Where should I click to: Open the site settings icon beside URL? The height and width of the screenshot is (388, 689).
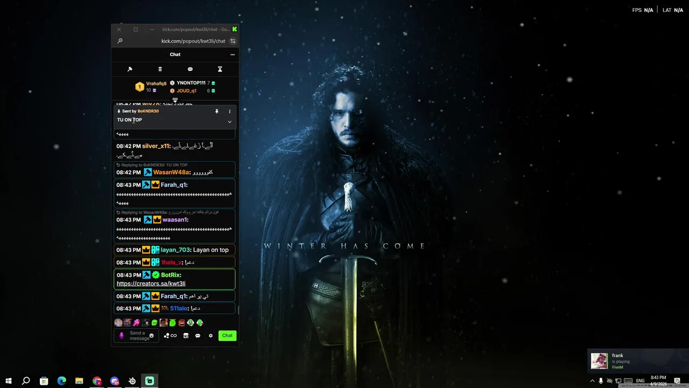(x=233, y=41)
